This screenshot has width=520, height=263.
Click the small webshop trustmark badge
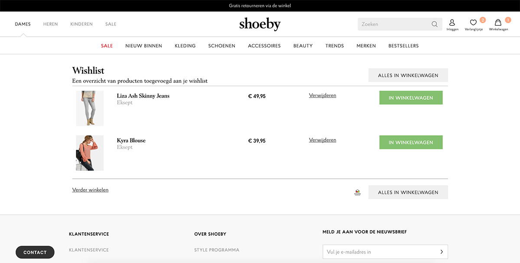[x=357, y=192]
